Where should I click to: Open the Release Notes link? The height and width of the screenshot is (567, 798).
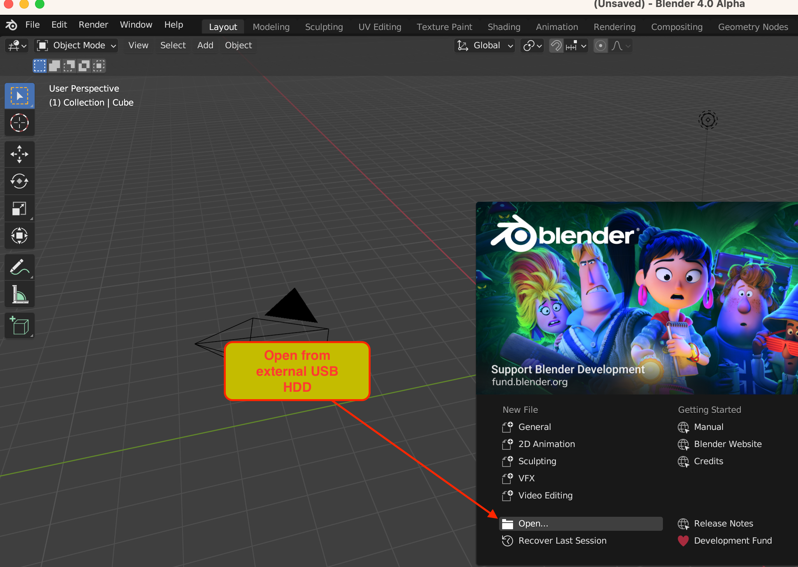(723, 524)
